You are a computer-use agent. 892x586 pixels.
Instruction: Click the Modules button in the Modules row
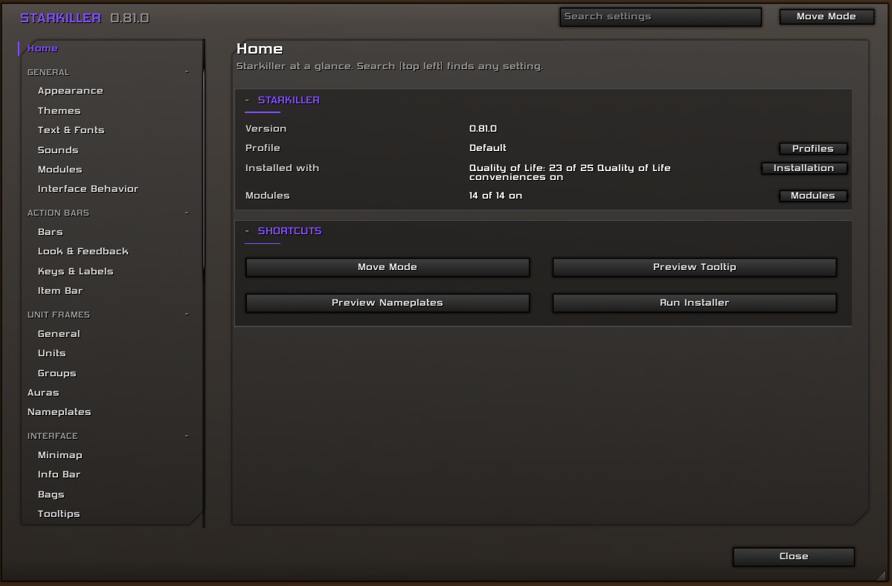click(x=813, y=196)
